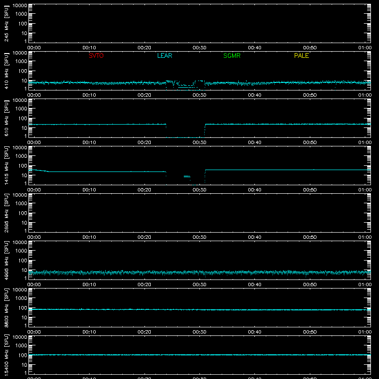
Task: Click the 8800 MHz [SFU] axis title
Action: pos(6,307)
